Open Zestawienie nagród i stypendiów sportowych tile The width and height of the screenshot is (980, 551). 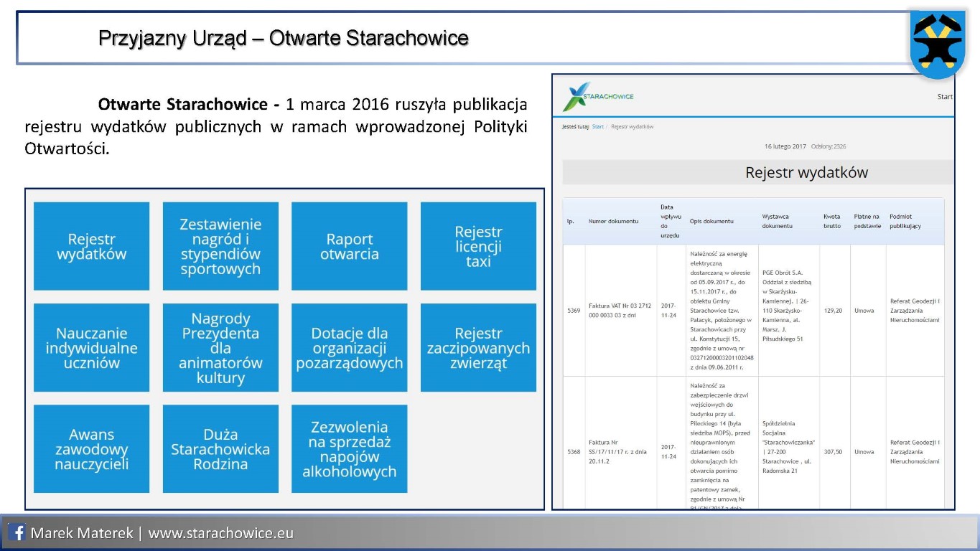[220, 246]
